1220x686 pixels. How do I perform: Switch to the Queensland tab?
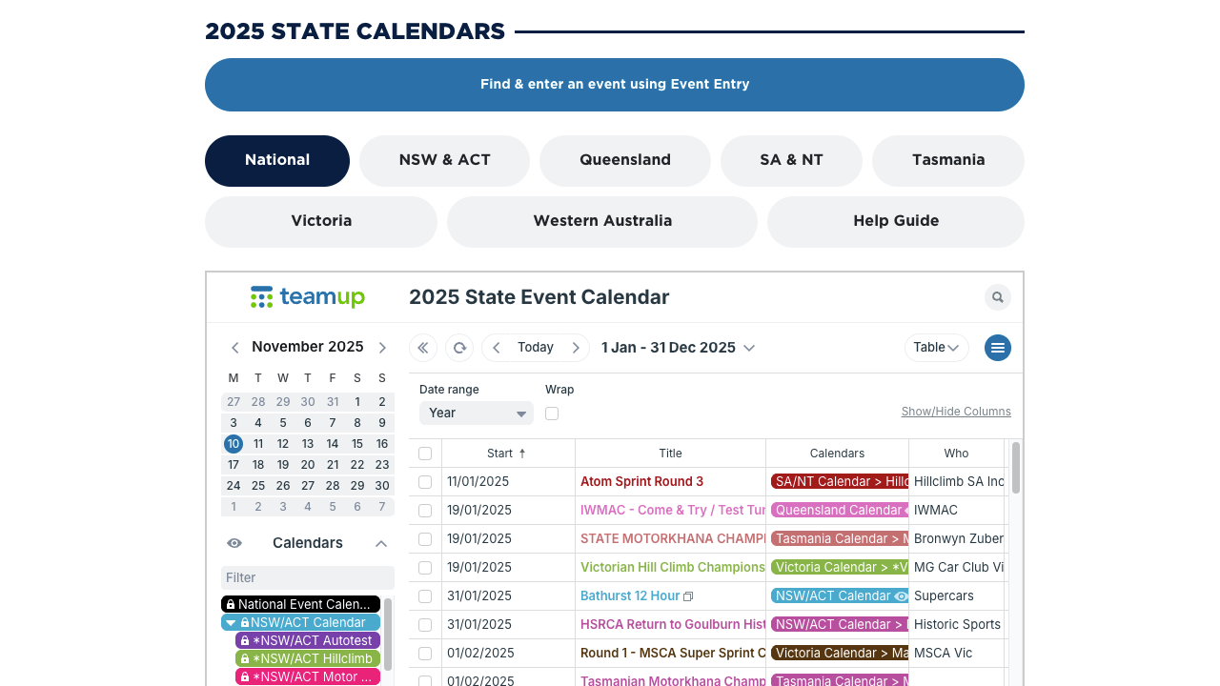pos(625,160)
